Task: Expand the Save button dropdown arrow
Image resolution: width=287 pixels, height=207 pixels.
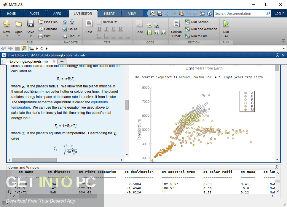Action: point(30,36)
